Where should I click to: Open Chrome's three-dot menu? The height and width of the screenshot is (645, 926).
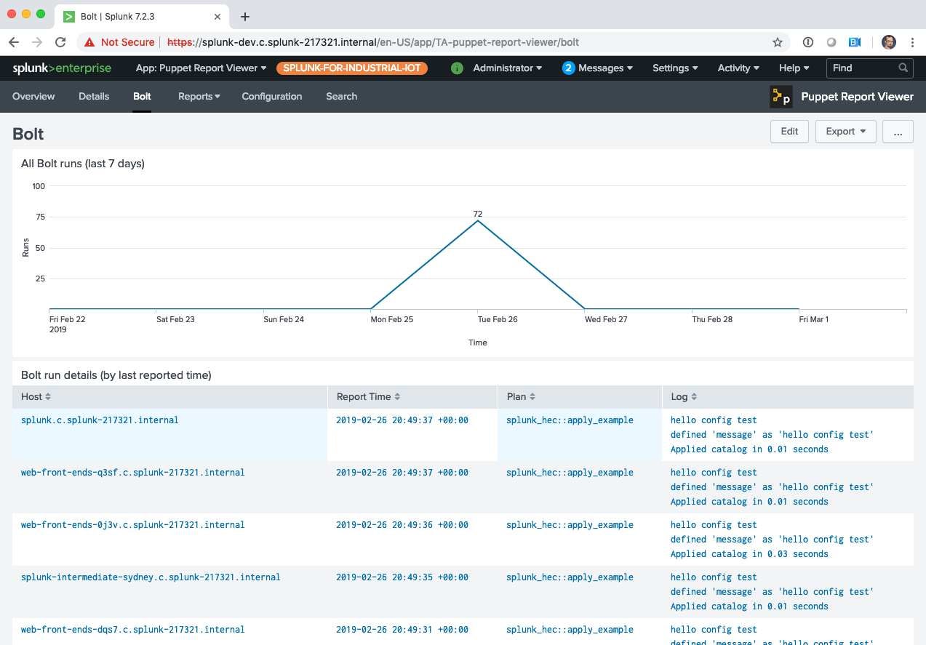tap(912, 42)
